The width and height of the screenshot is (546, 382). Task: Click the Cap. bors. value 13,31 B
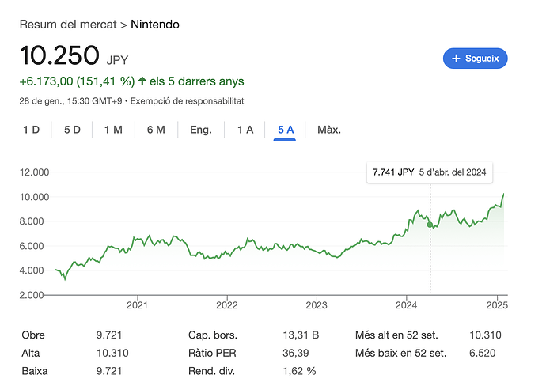point(301,335)
